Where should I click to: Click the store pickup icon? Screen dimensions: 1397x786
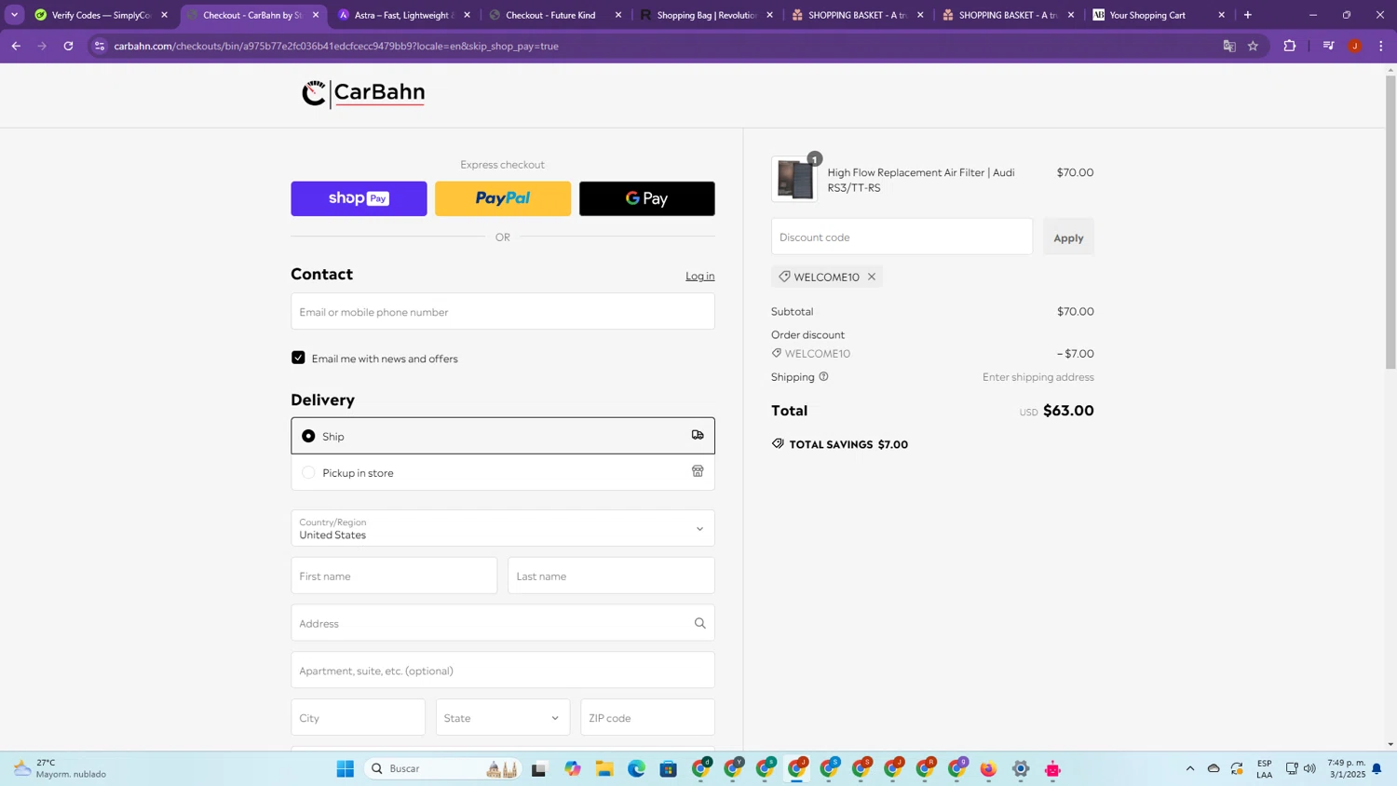point(698,471)
